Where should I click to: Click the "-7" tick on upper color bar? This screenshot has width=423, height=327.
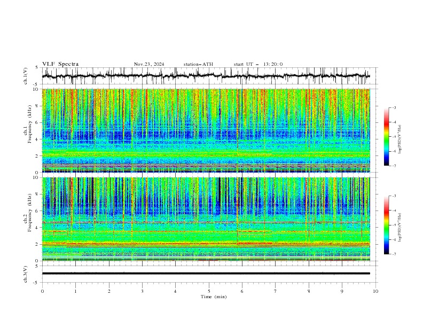pos(394,166)
